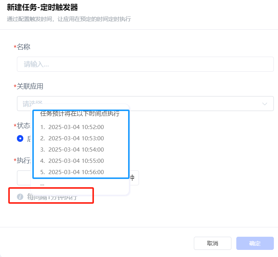
Task: Click the 任务预计将在以下时间点执行 popup heading
Action: [x=80, y=114]
